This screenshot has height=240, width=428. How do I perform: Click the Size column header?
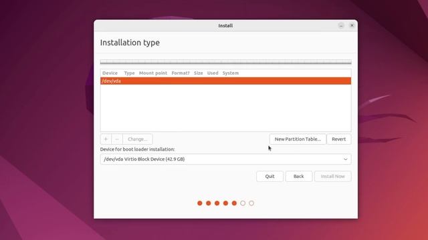click(x=199, y=73)
